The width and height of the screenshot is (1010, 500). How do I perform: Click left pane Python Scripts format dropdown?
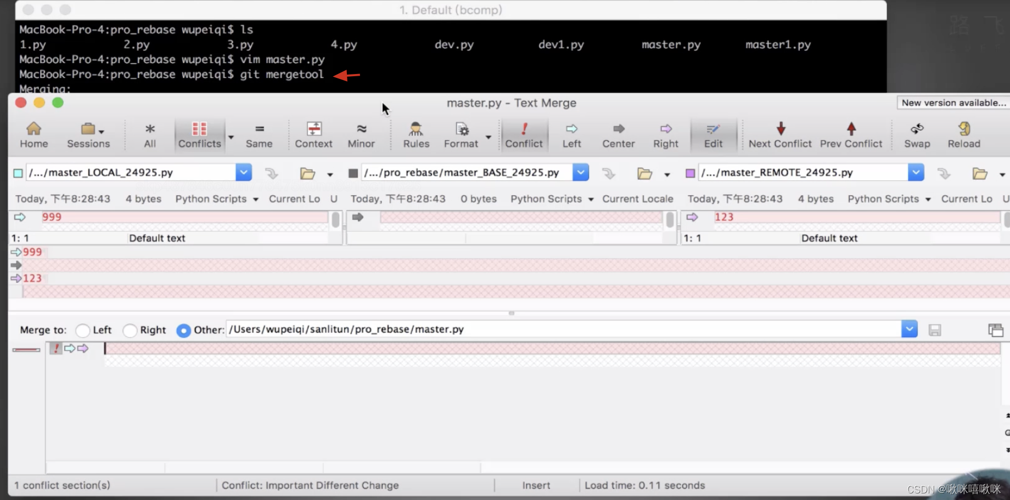217,199
